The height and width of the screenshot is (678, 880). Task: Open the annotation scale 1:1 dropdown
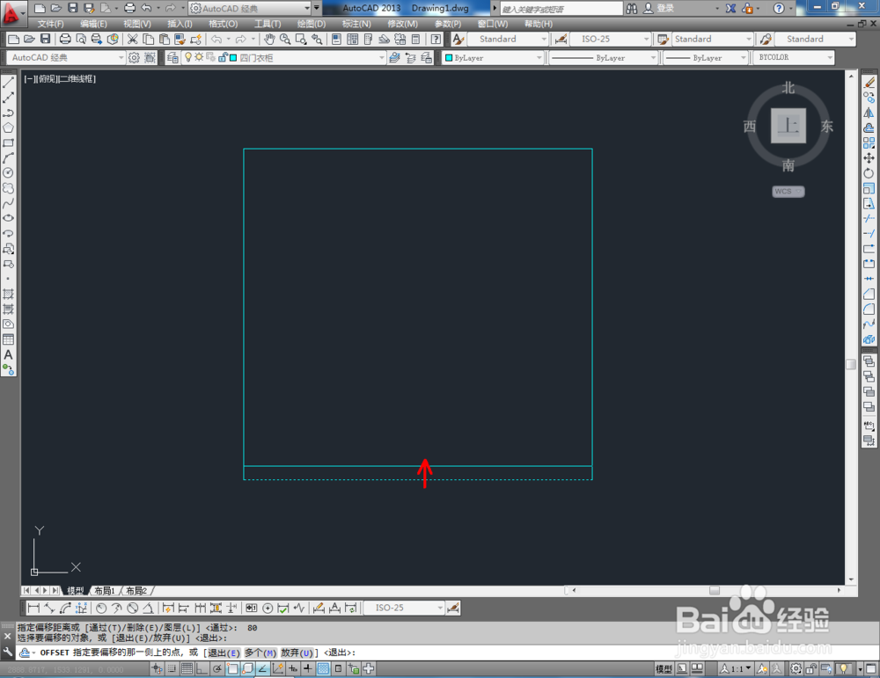(x=736, y=668)
